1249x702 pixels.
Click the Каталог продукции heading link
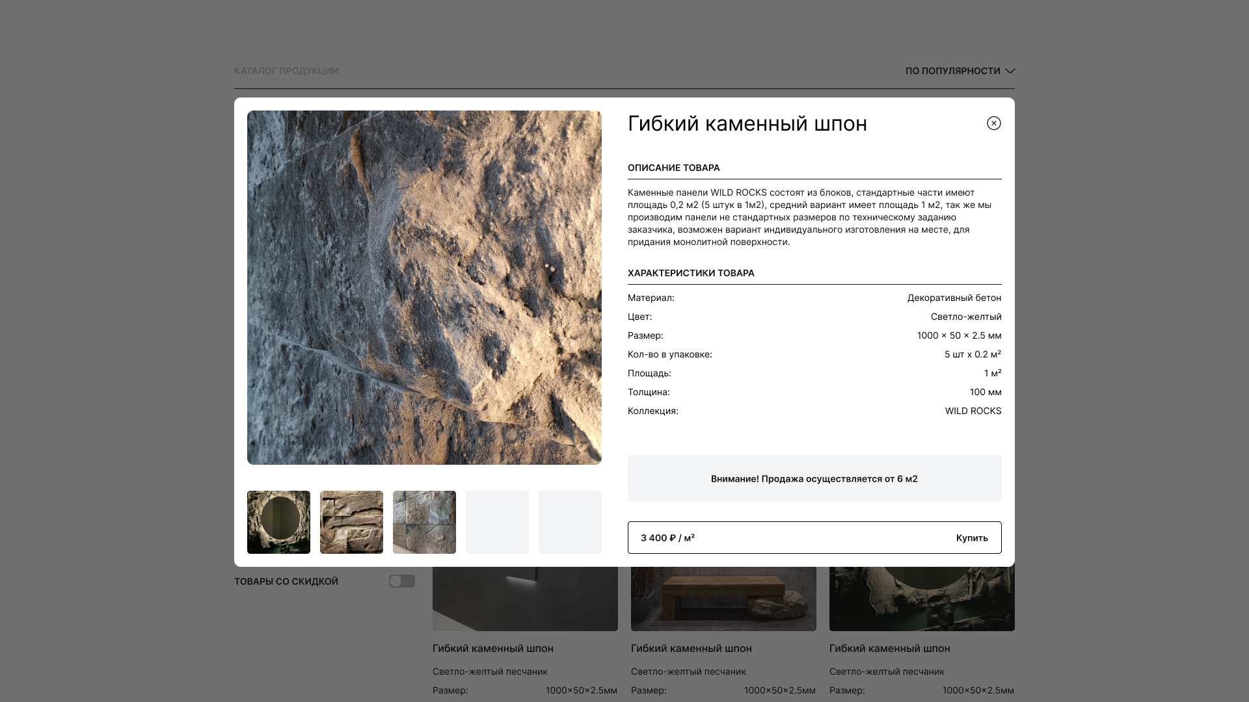click(286, 71)
